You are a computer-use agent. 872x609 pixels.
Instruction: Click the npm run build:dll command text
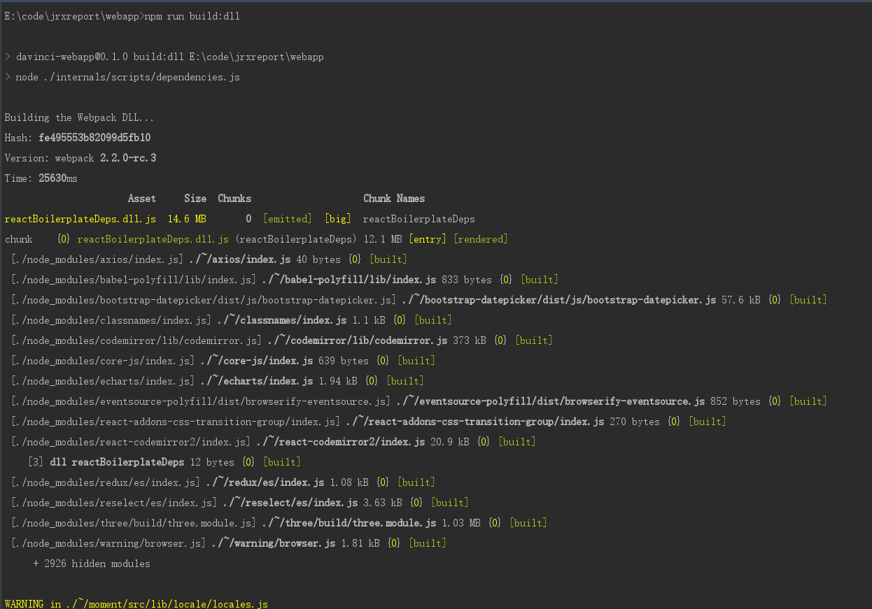coord(189,15)
